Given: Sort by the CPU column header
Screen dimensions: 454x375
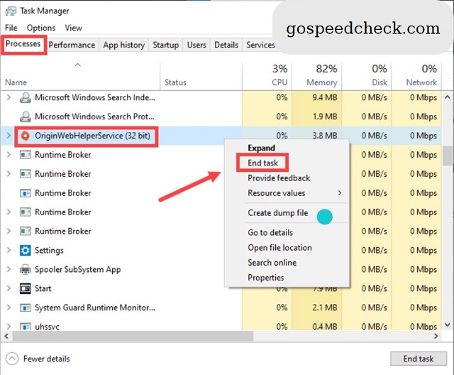Looking at the screenshot, I should point(267,75).
